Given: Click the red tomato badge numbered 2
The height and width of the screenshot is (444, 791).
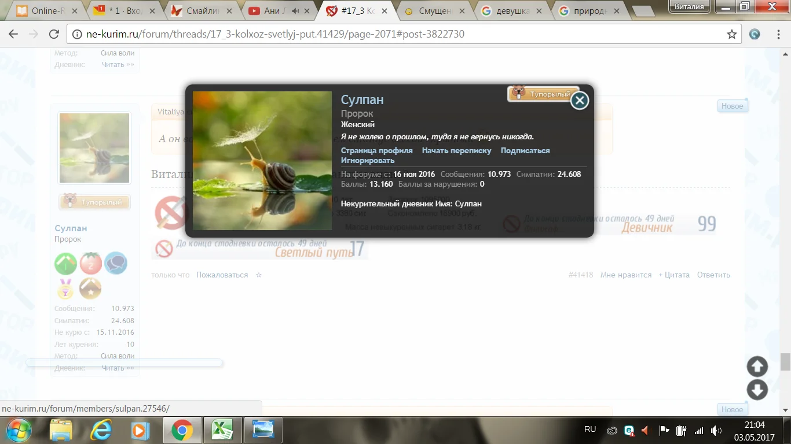Looking at the screenshot, I should click(91, 264).
